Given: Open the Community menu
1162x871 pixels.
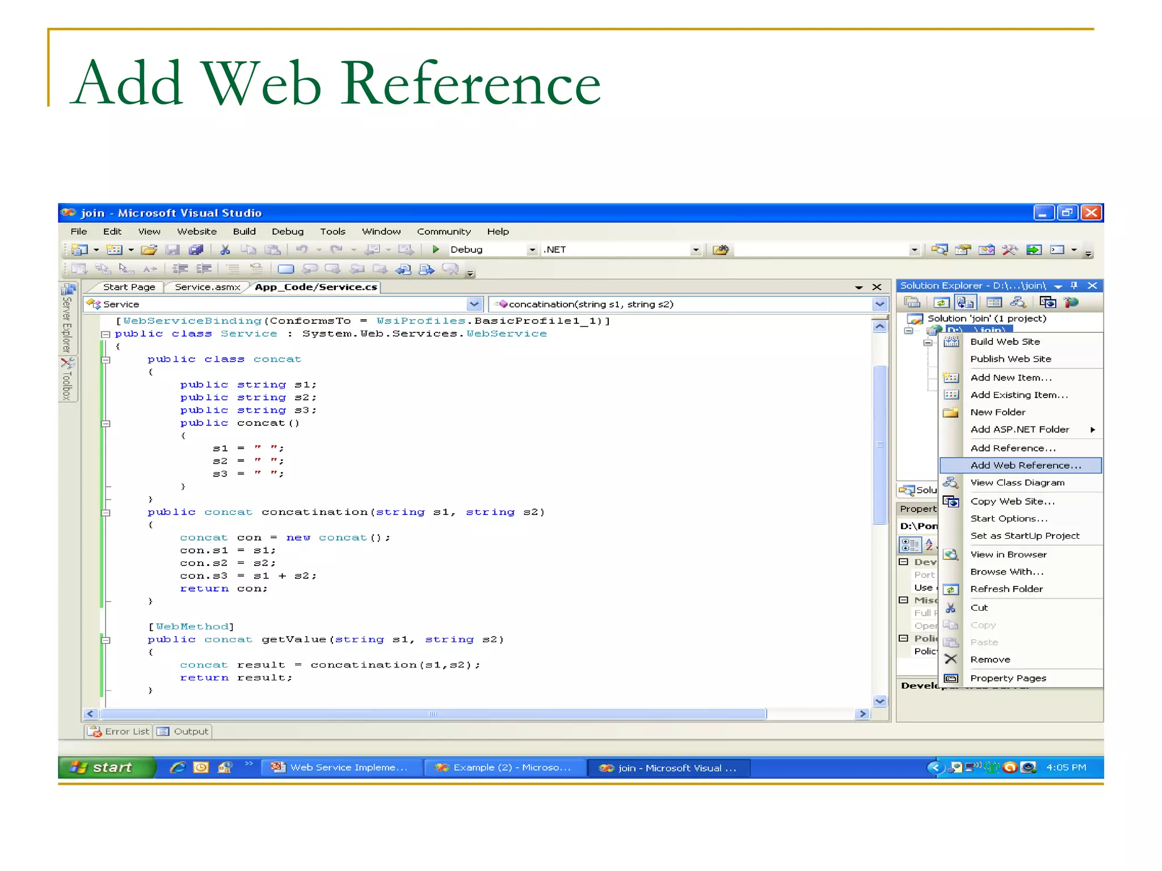Looking at the screenshot, I should [x=444, y=231].
